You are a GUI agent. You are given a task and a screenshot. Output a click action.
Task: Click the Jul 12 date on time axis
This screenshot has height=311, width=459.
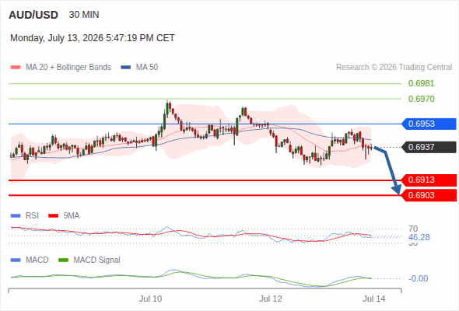click(271, 299)
